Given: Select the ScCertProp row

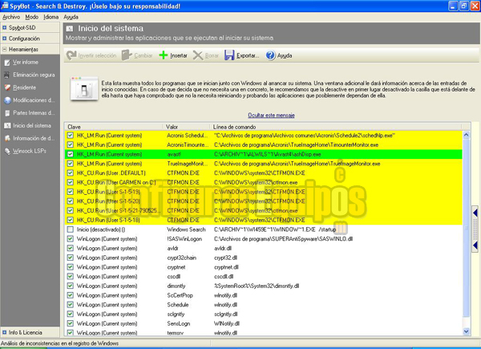Looking at the screenshot, I should (x=264, y=295).
